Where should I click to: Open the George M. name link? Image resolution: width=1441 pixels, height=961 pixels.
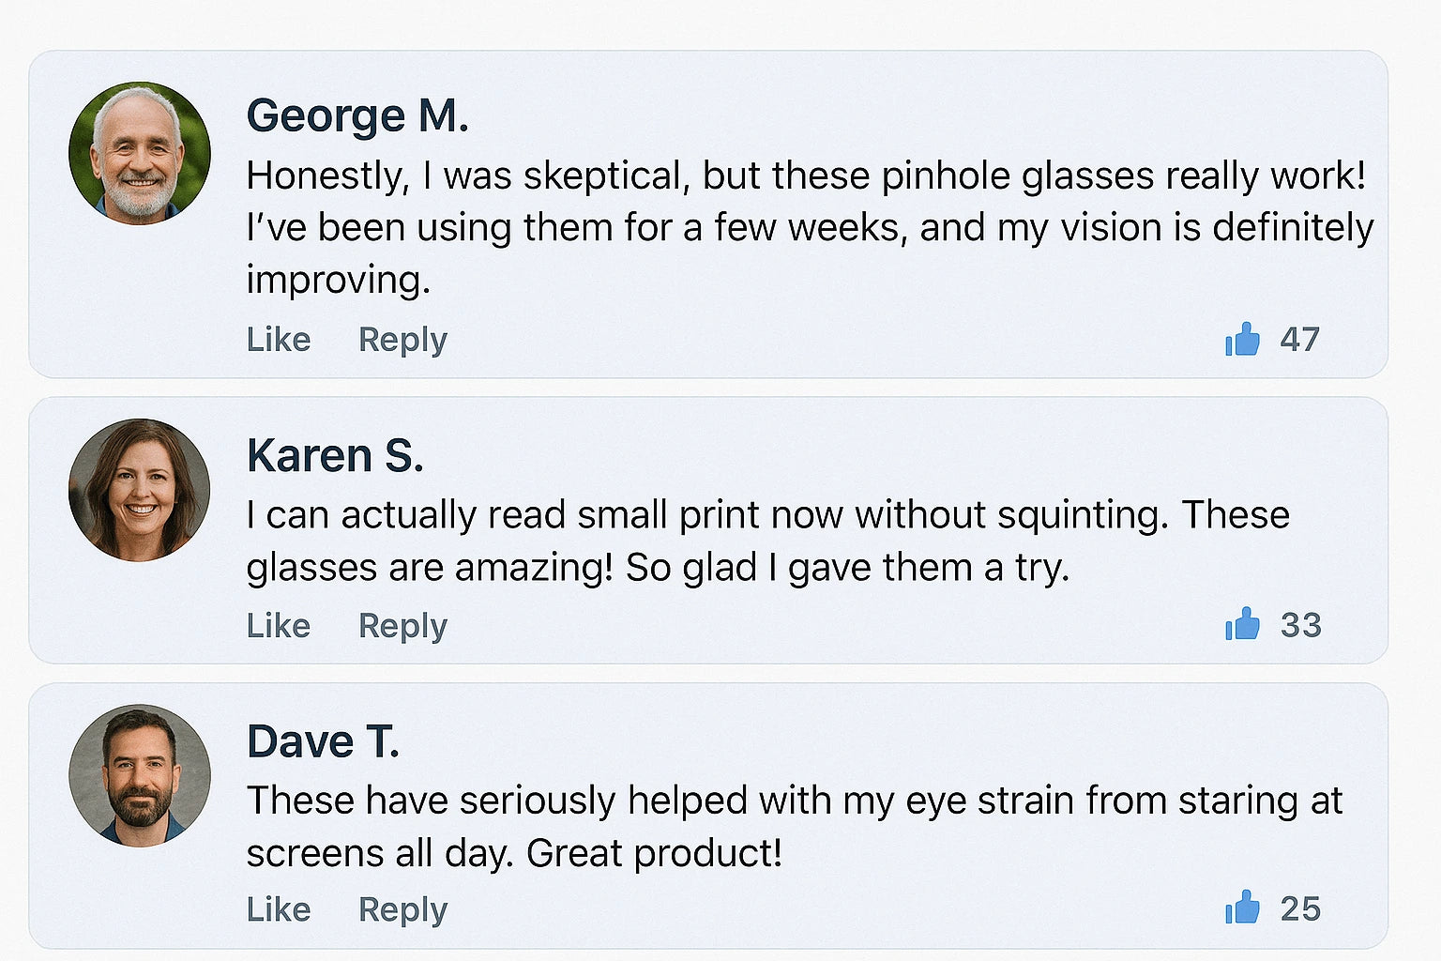(x=357, y=116)
